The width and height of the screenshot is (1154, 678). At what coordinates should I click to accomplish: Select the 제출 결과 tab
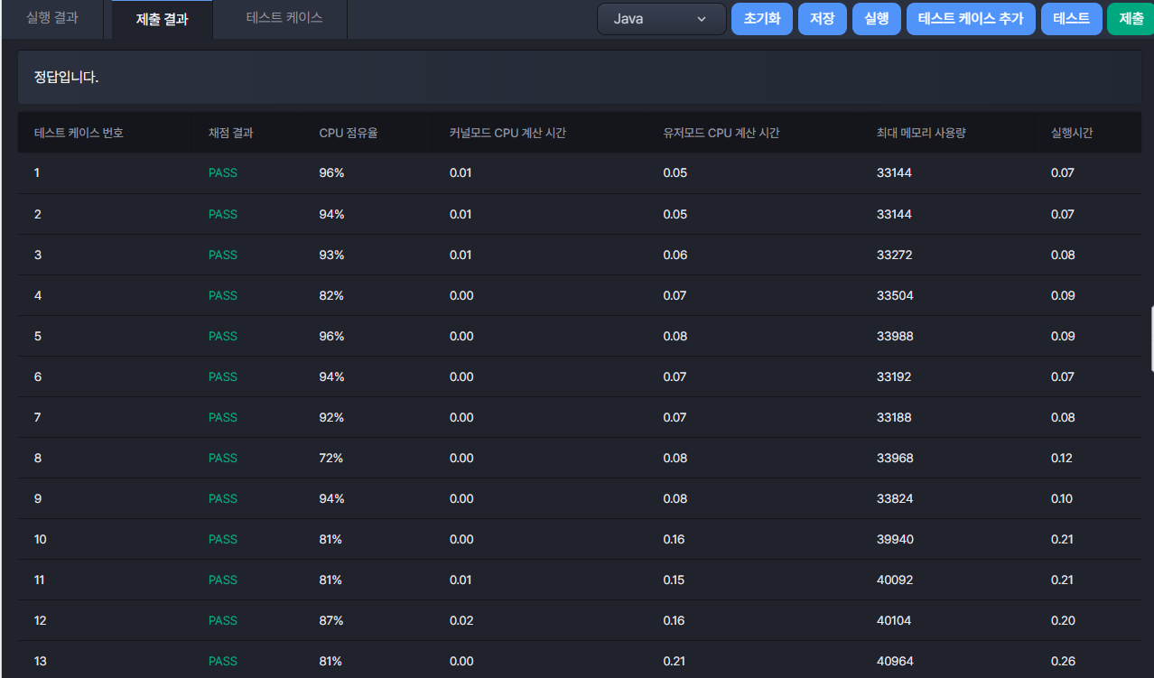163,19
